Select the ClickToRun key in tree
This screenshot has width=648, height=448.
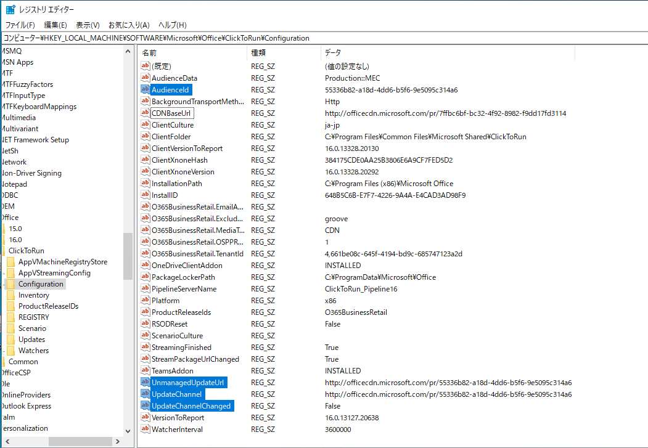[26, 251]
